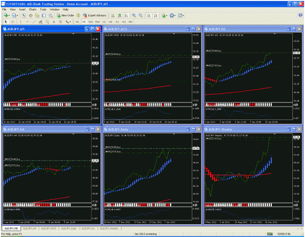The image size is (305, 237).
Task: Select the Trendline drawing tool
Action: [34, 22]
